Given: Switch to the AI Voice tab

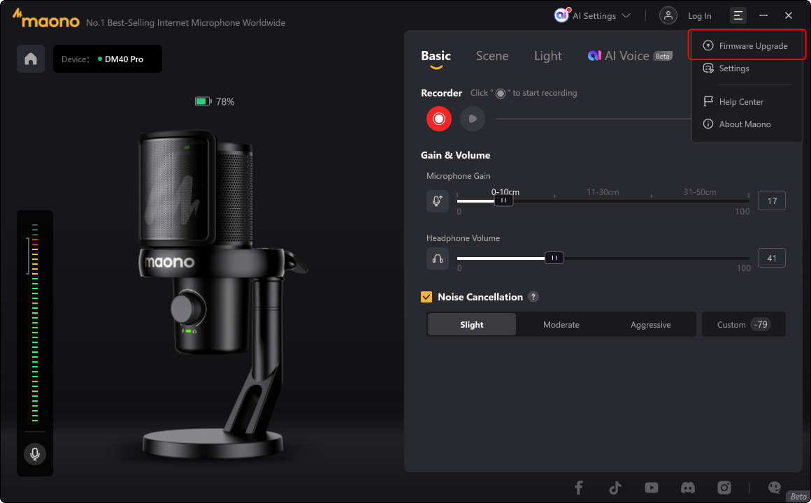Looking at the screenshot, I should (x=629, y=56).
